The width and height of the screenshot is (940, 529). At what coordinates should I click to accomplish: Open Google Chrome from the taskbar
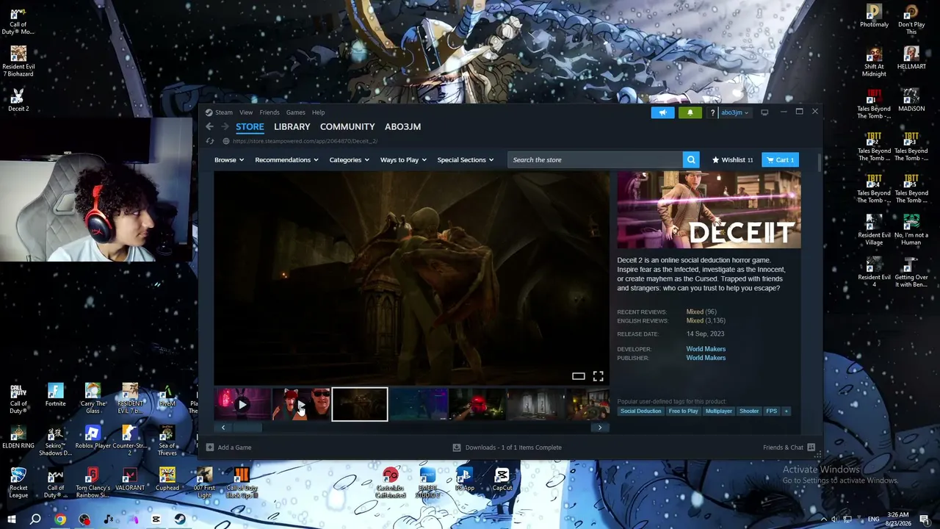click(60, 519)
